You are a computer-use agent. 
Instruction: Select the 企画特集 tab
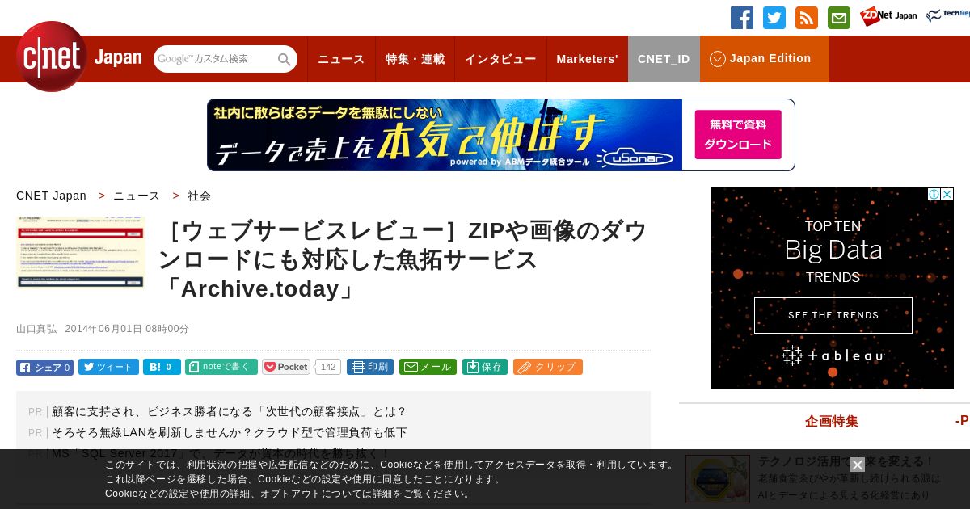tap(832, 421)
